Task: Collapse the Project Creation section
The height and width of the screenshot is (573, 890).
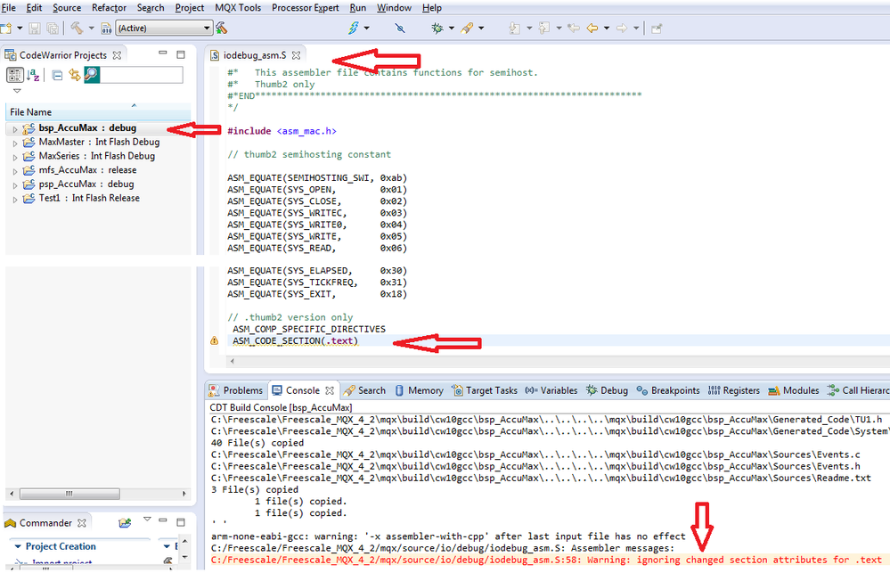Action: 18,546
